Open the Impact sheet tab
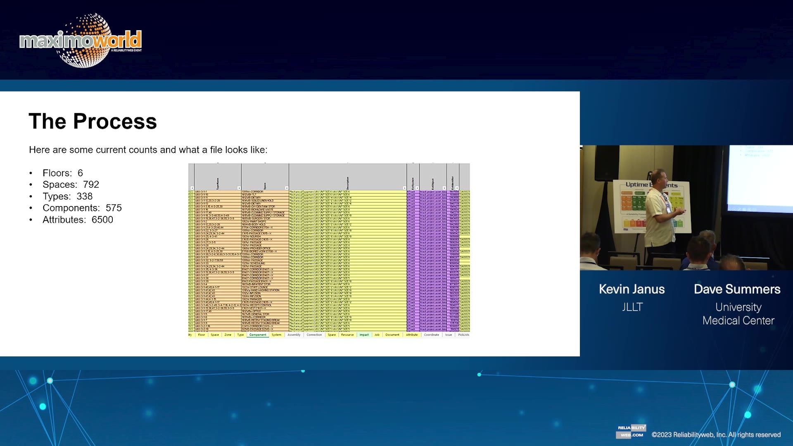 (364, 334)
